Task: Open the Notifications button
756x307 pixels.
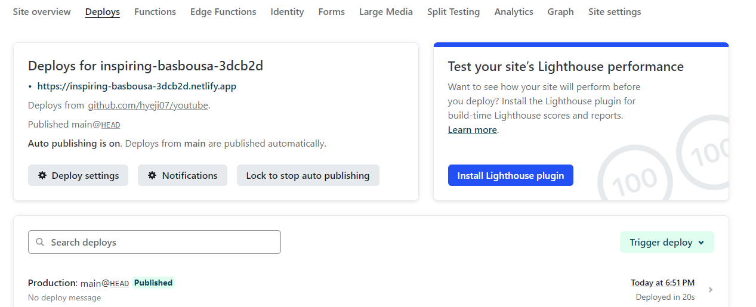Action: coord(183,175)
